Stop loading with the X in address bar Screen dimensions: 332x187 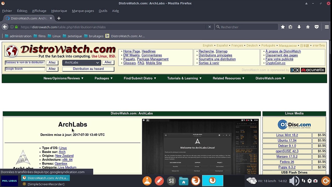pos(210,27)
